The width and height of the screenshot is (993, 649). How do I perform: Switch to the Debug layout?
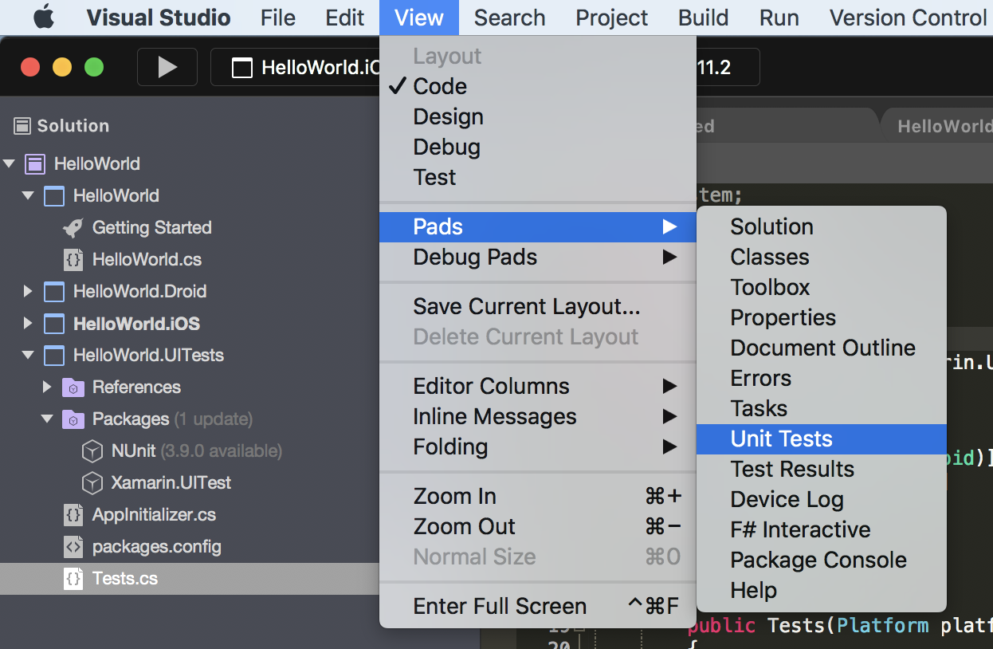[446, 147]
